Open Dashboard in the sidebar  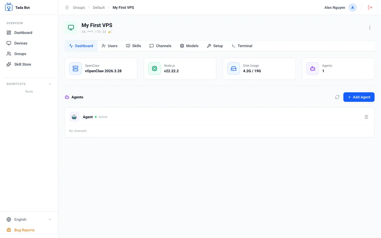click(x=29, y=33)
